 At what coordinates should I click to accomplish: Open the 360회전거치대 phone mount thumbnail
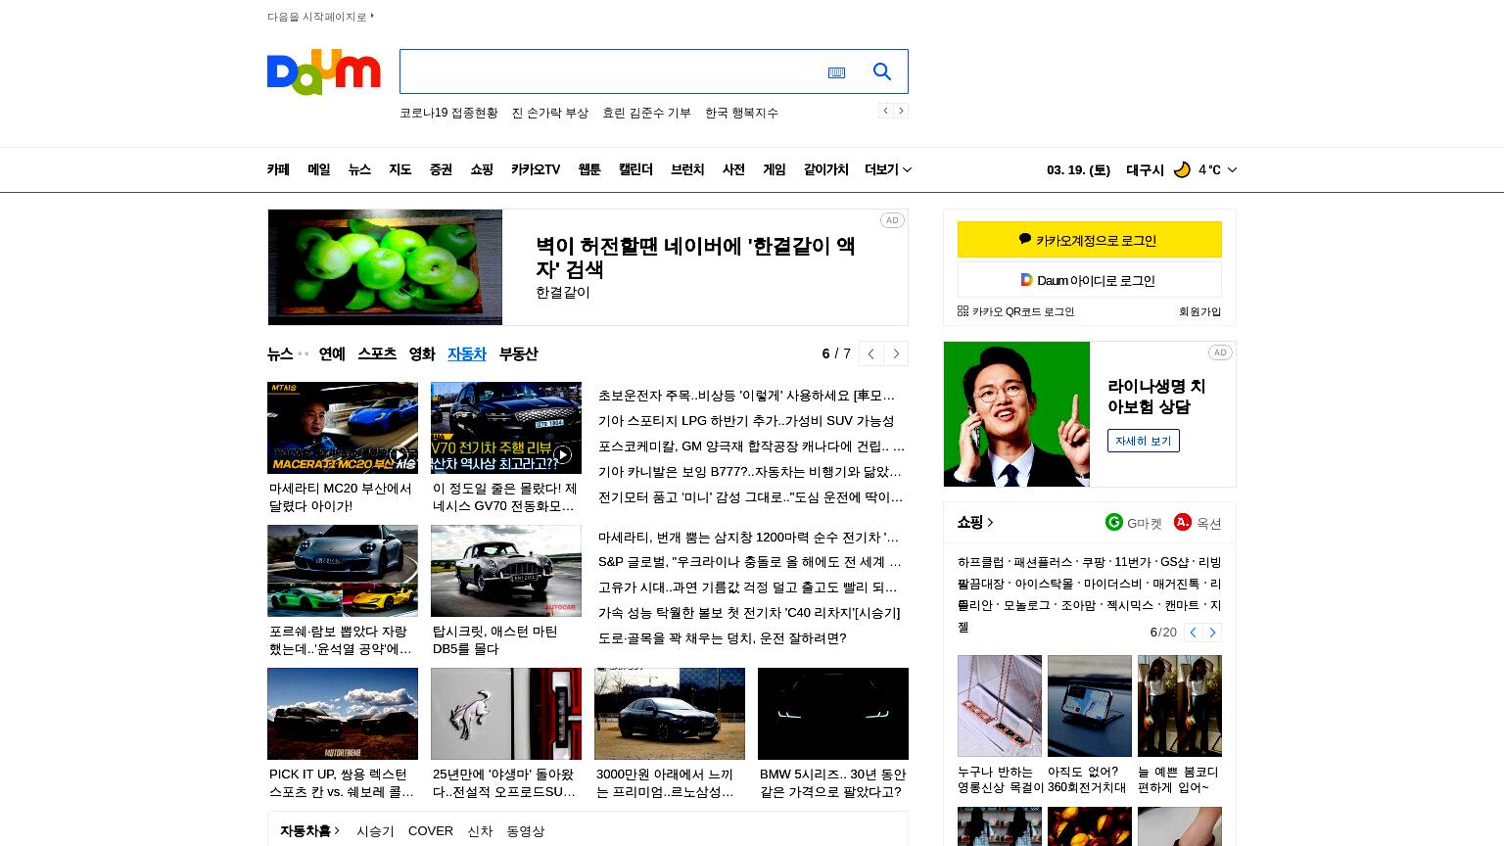(x=1090, y=706)
